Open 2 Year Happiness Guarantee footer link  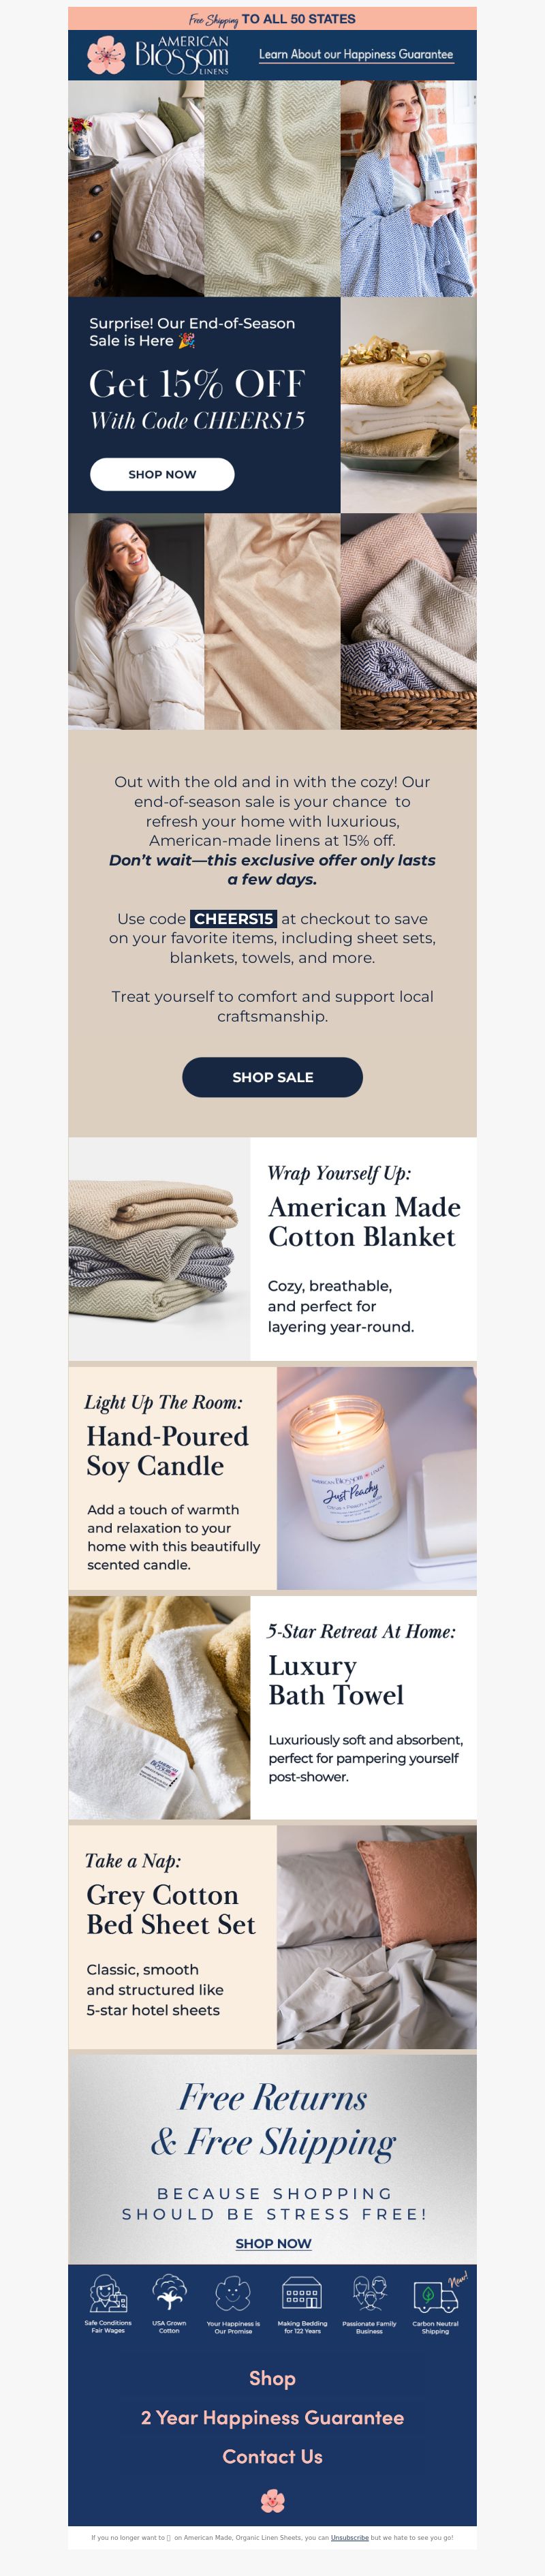click(272, 2417)
